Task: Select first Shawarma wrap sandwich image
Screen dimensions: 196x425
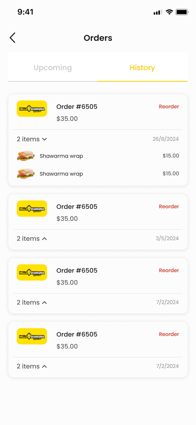Action: click(x=26, y=155)
